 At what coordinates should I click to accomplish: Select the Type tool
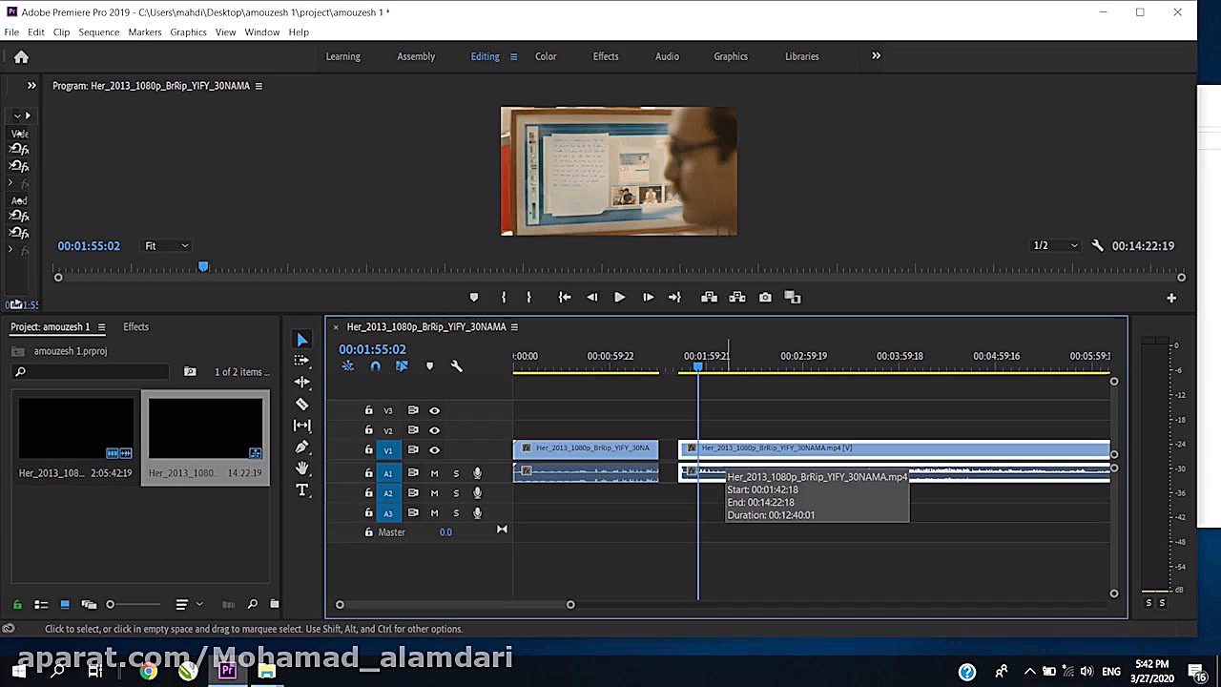pos(302,490)
